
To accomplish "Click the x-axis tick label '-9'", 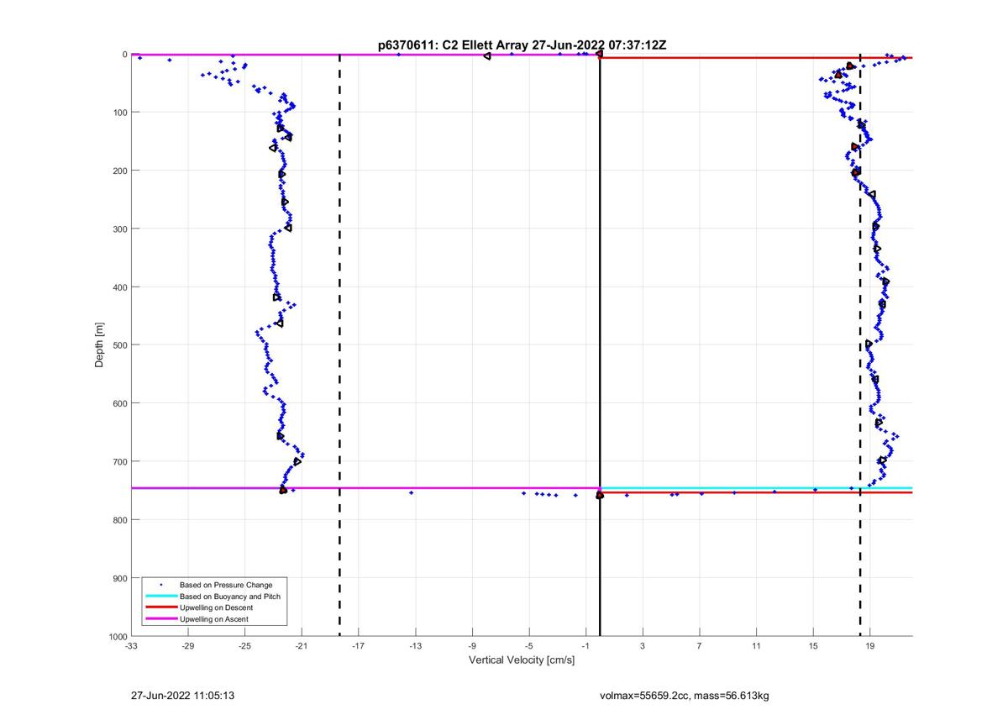I will tap(472, 646).
